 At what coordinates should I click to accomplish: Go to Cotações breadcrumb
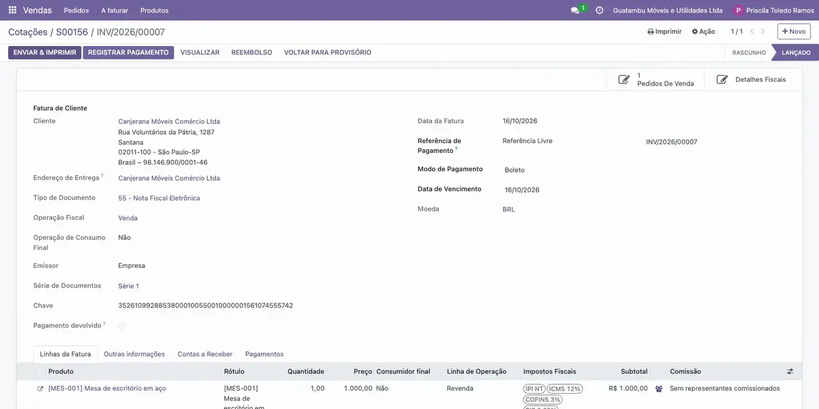(28, 32)
